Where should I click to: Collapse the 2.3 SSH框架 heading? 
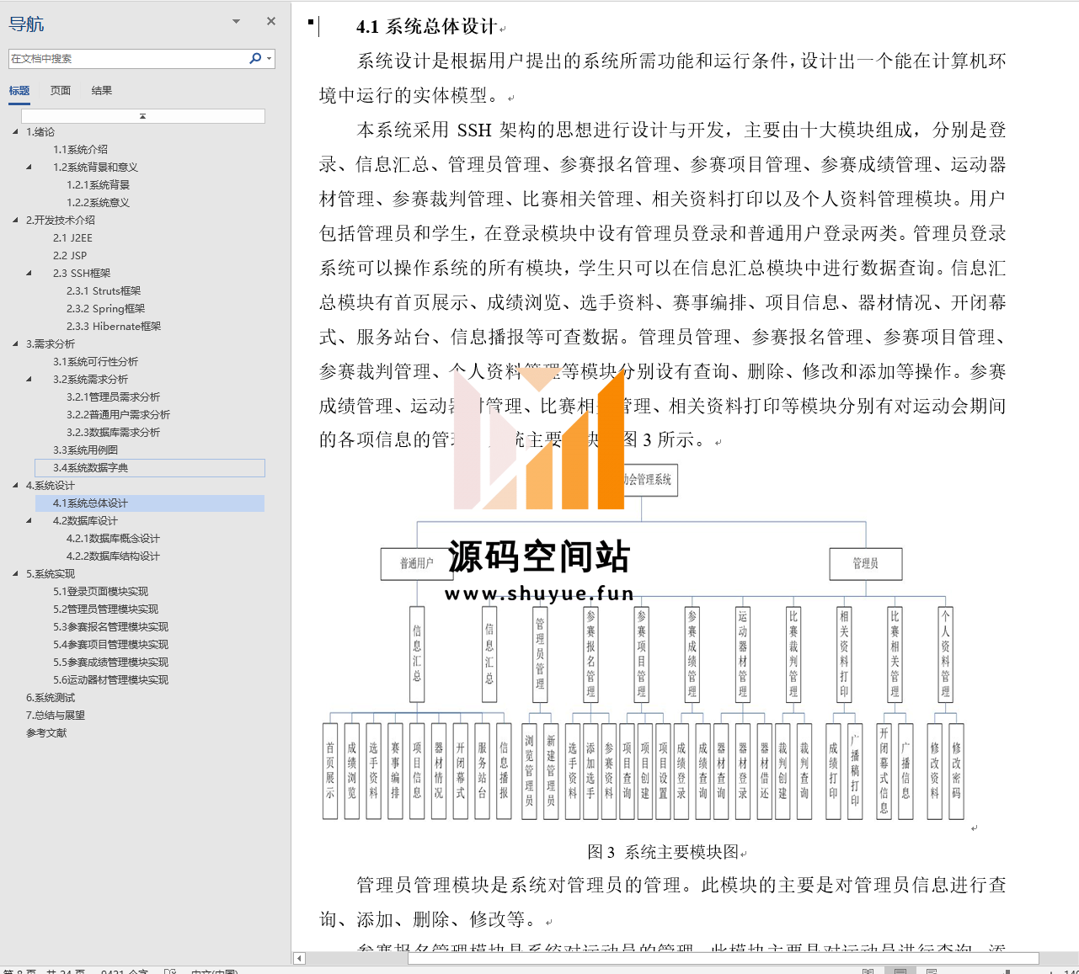(29, 273)
